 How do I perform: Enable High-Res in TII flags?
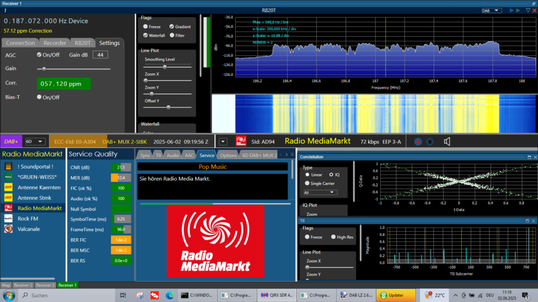[x=333, y=237]
